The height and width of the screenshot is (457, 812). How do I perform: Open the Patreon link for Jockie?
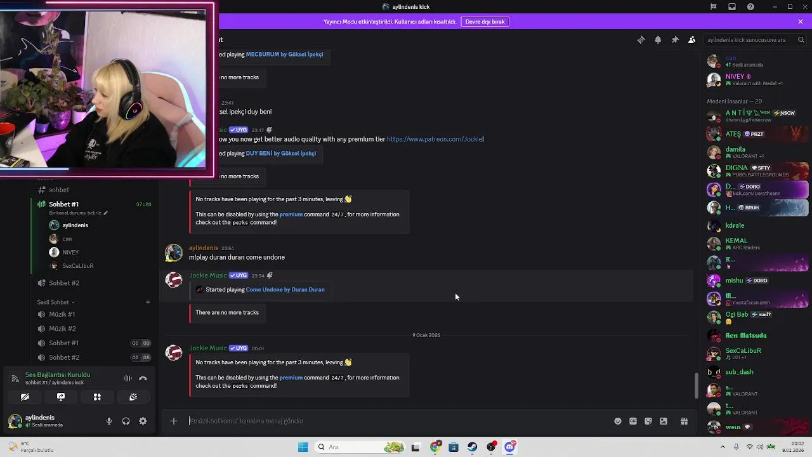435,139
